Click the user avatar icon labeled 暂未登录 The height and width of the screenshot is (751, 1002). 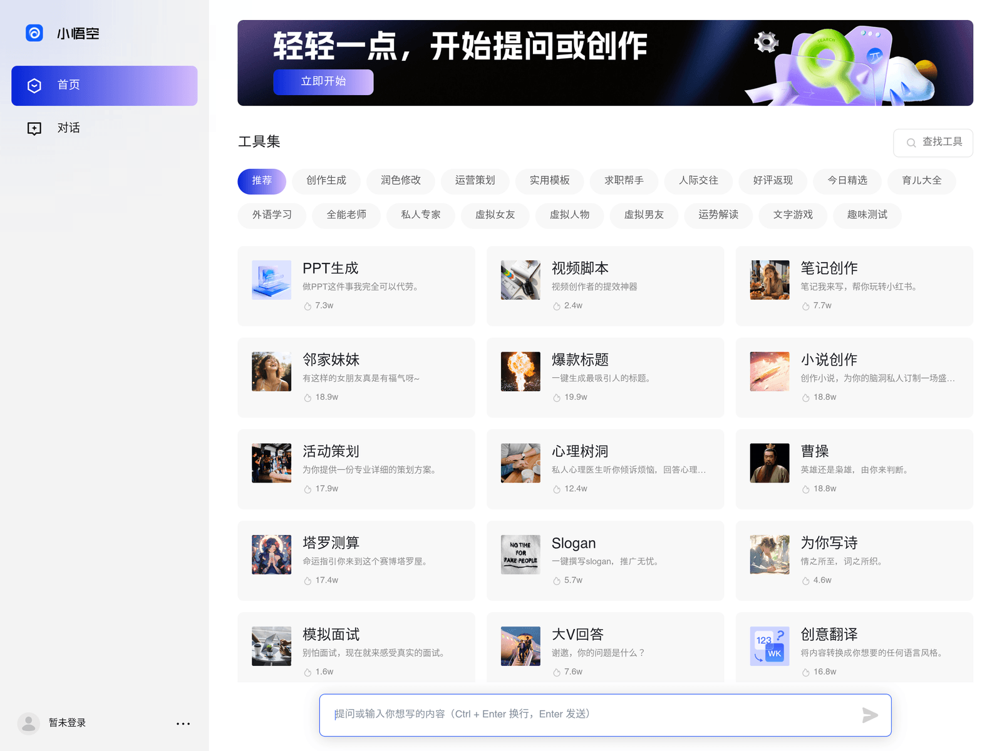click(28, 723)
